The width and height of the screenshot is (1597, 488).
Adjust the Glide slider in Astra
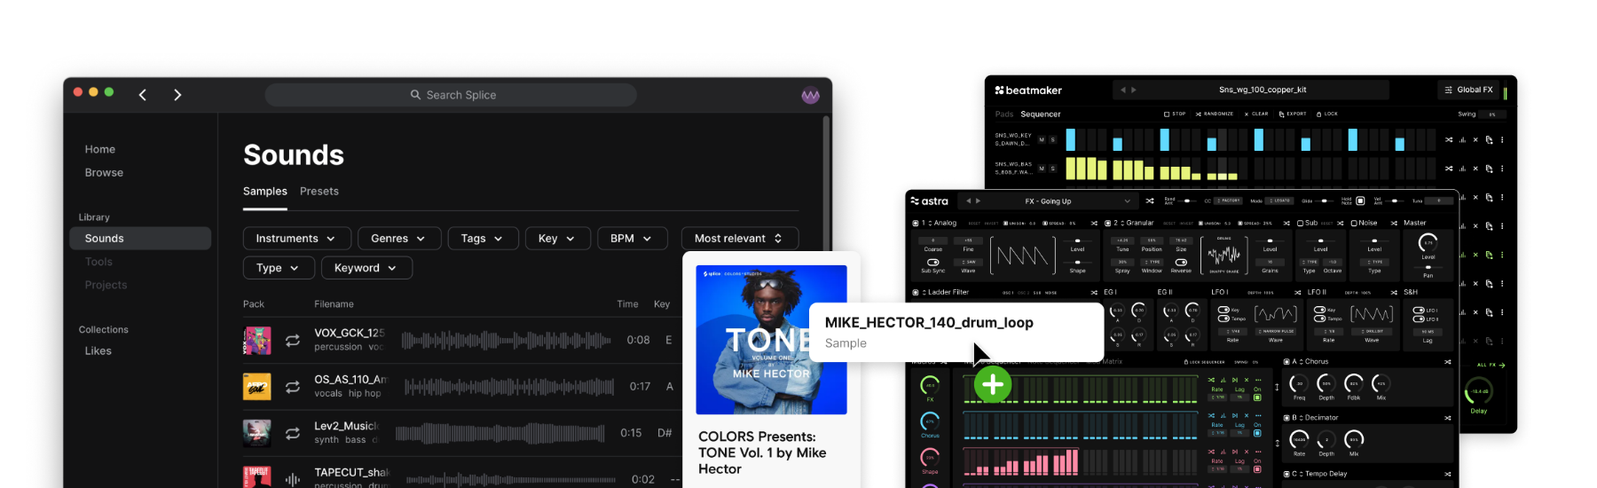(x=1324, y=201)
